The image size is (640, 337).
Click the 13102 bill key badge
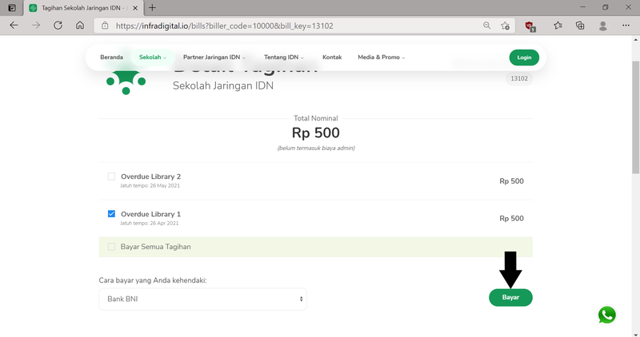519,78
